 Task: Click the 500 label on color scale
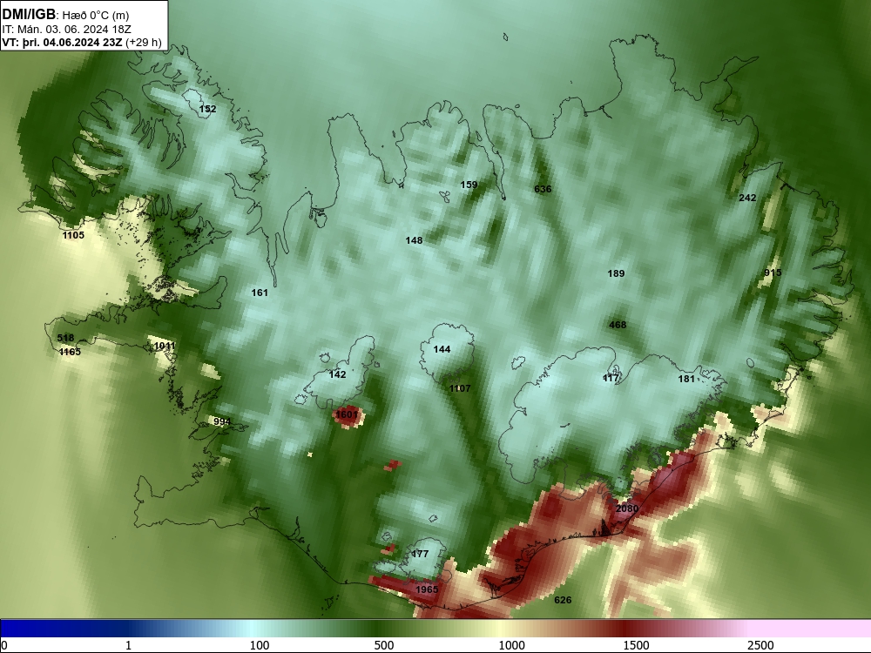[384, 645]
